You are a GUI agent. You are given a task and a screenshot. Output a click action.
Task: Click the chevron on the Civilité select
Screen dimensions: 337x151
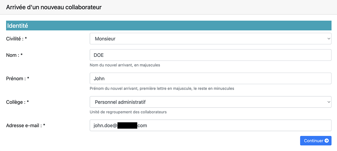328,39
